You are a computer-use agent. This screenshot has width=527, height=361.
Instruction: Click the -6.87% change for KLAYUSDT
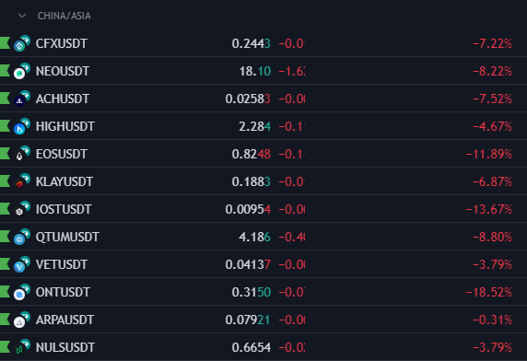492,181
